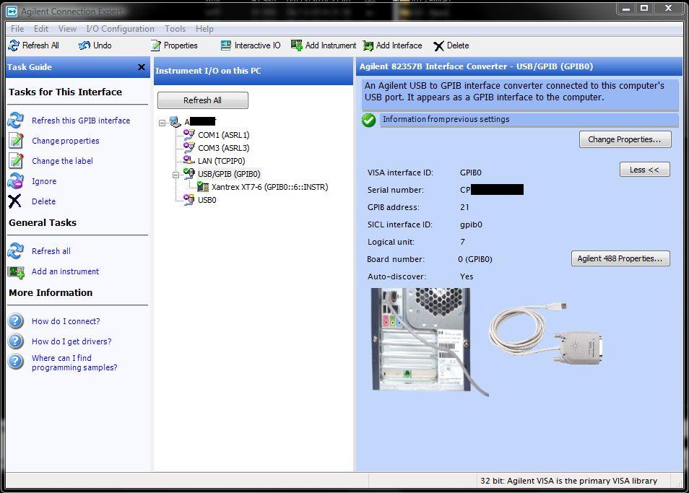689x493 pixels.
Task: Click the How do I connect help icon
Action: (16, 321)
